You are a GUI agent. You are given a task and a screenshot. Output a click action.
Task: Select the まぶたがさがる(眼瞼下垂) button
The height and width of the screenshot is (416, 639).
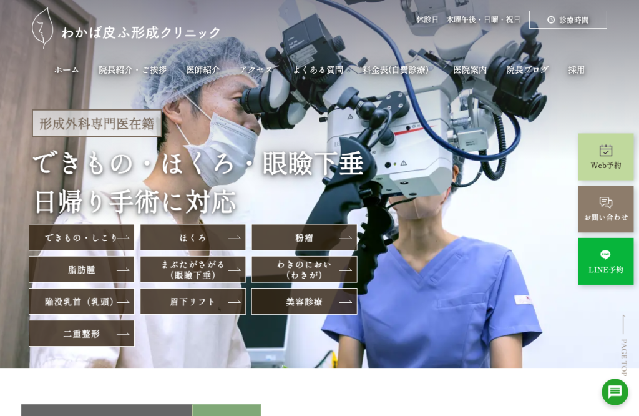(193, 269)
